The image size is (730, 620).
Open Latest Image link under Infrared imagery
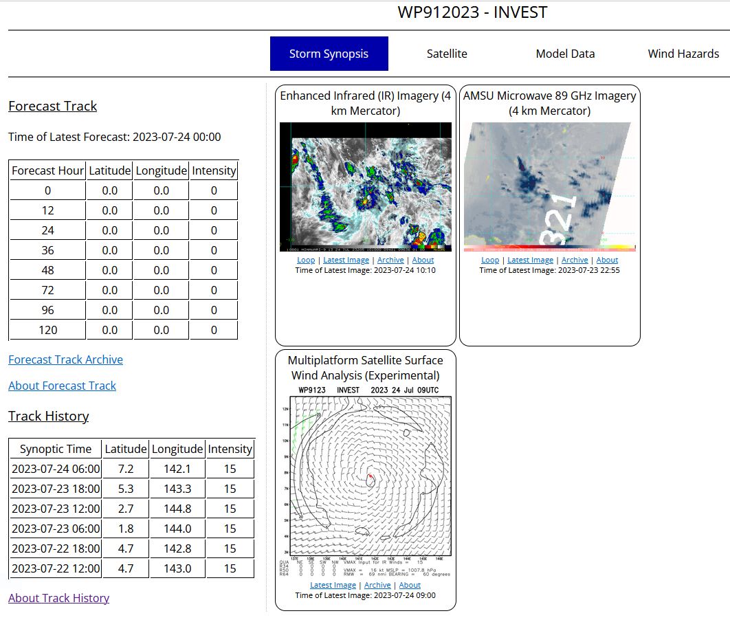click(346, 260)
